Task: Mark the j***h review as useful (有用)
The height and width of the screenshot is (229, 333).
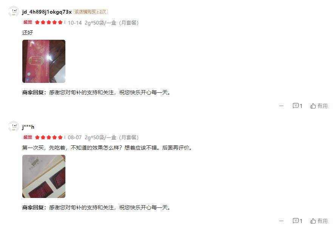Action: point(319,221)
